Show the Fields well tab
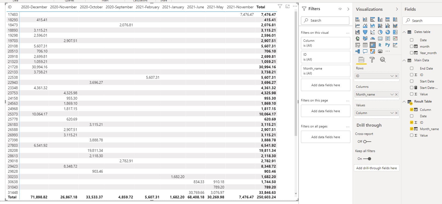The image size is (442, 204). coord(361,60)
